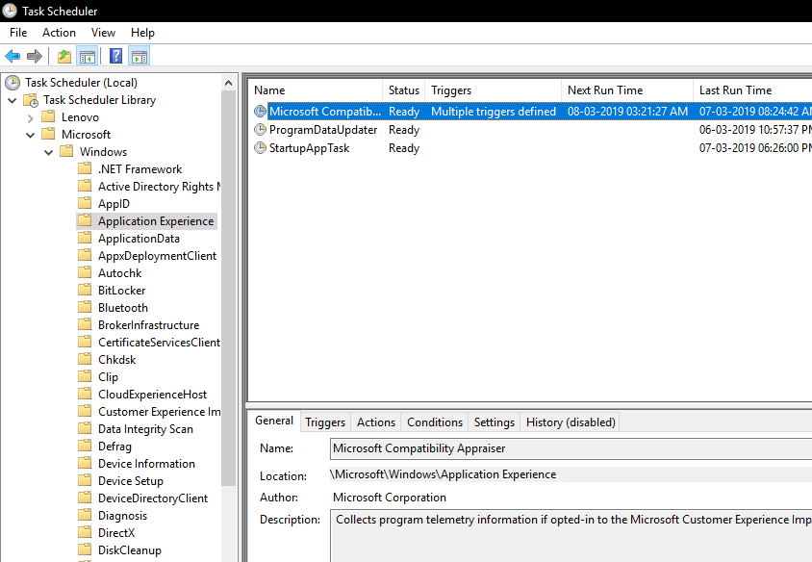Image resolution: width=812 pixels, height=562 pixels.
Task: Open the Help menu
Action: pyautogui.click(x=142, y=33)
